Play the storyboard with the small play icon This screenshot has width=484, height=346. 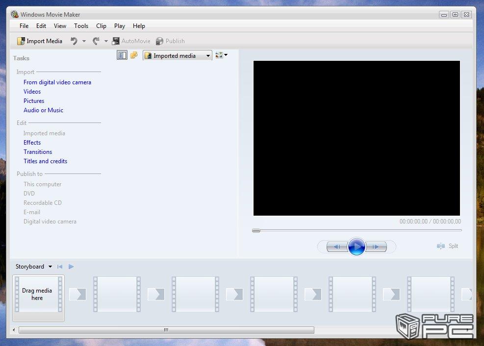point(71,267)
